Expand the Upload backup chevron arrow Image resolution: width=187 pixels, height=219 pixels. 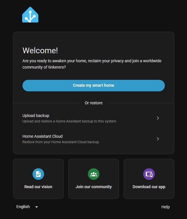coord(158,118)
